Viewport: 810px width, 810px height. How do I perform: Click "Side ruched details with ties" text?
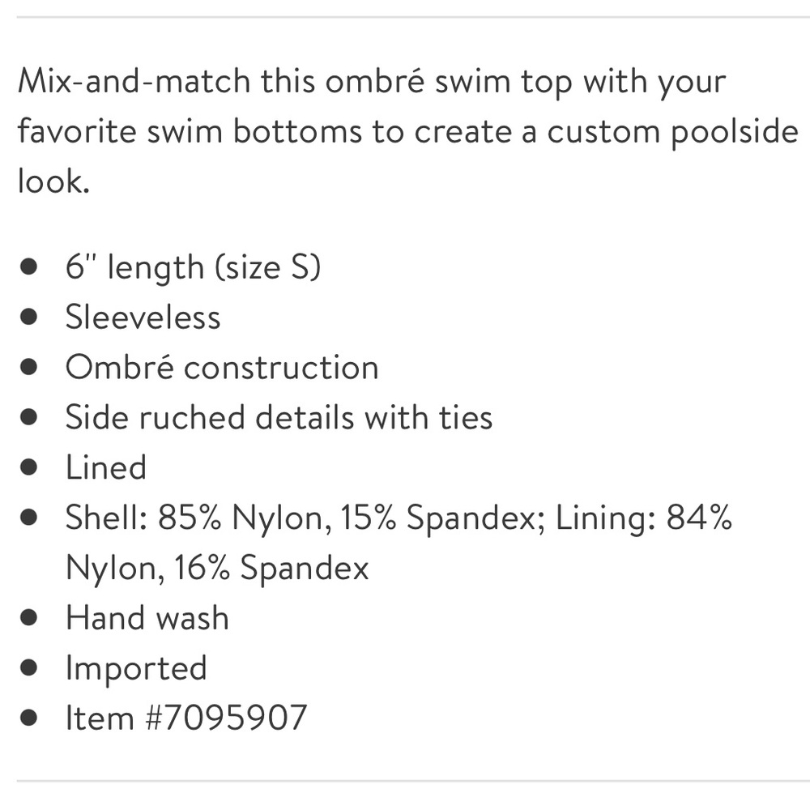pyautogui.click(x=279, y=417)
